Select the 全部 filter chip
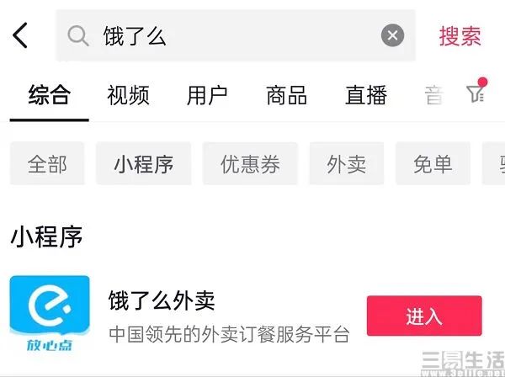The width and height of the screenshot is (505, 377). tap(47, 163)
